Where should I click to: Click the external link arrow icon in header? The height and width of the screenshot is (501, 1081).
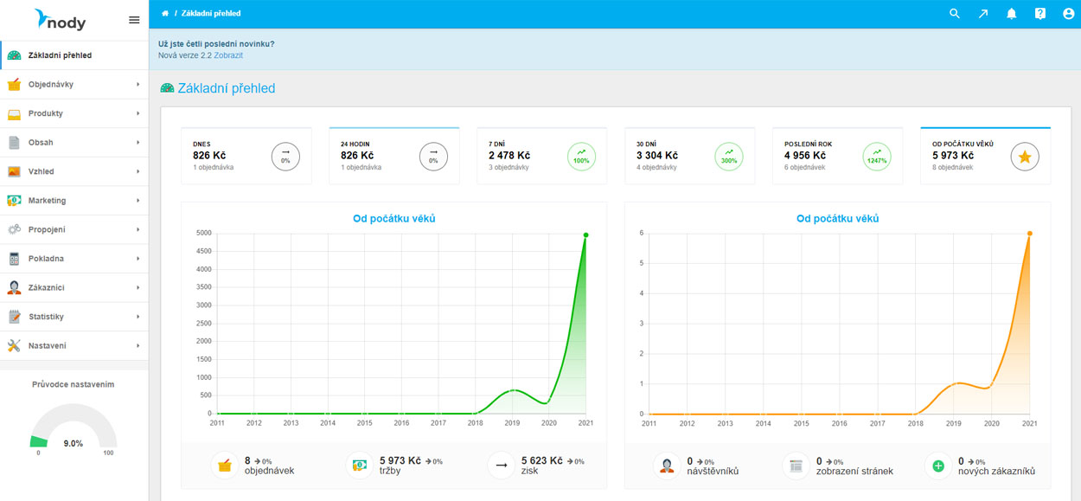(x=983, y=14)
